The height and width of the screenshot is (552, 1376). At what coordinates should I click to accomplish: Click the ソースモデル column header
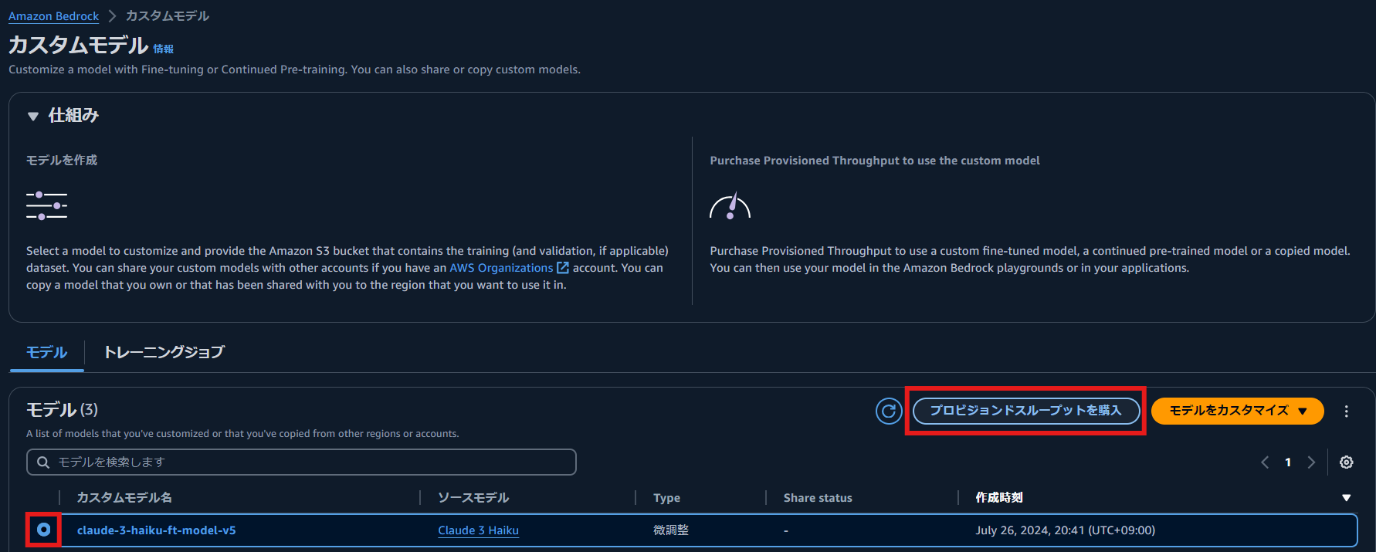coord(473,498)
